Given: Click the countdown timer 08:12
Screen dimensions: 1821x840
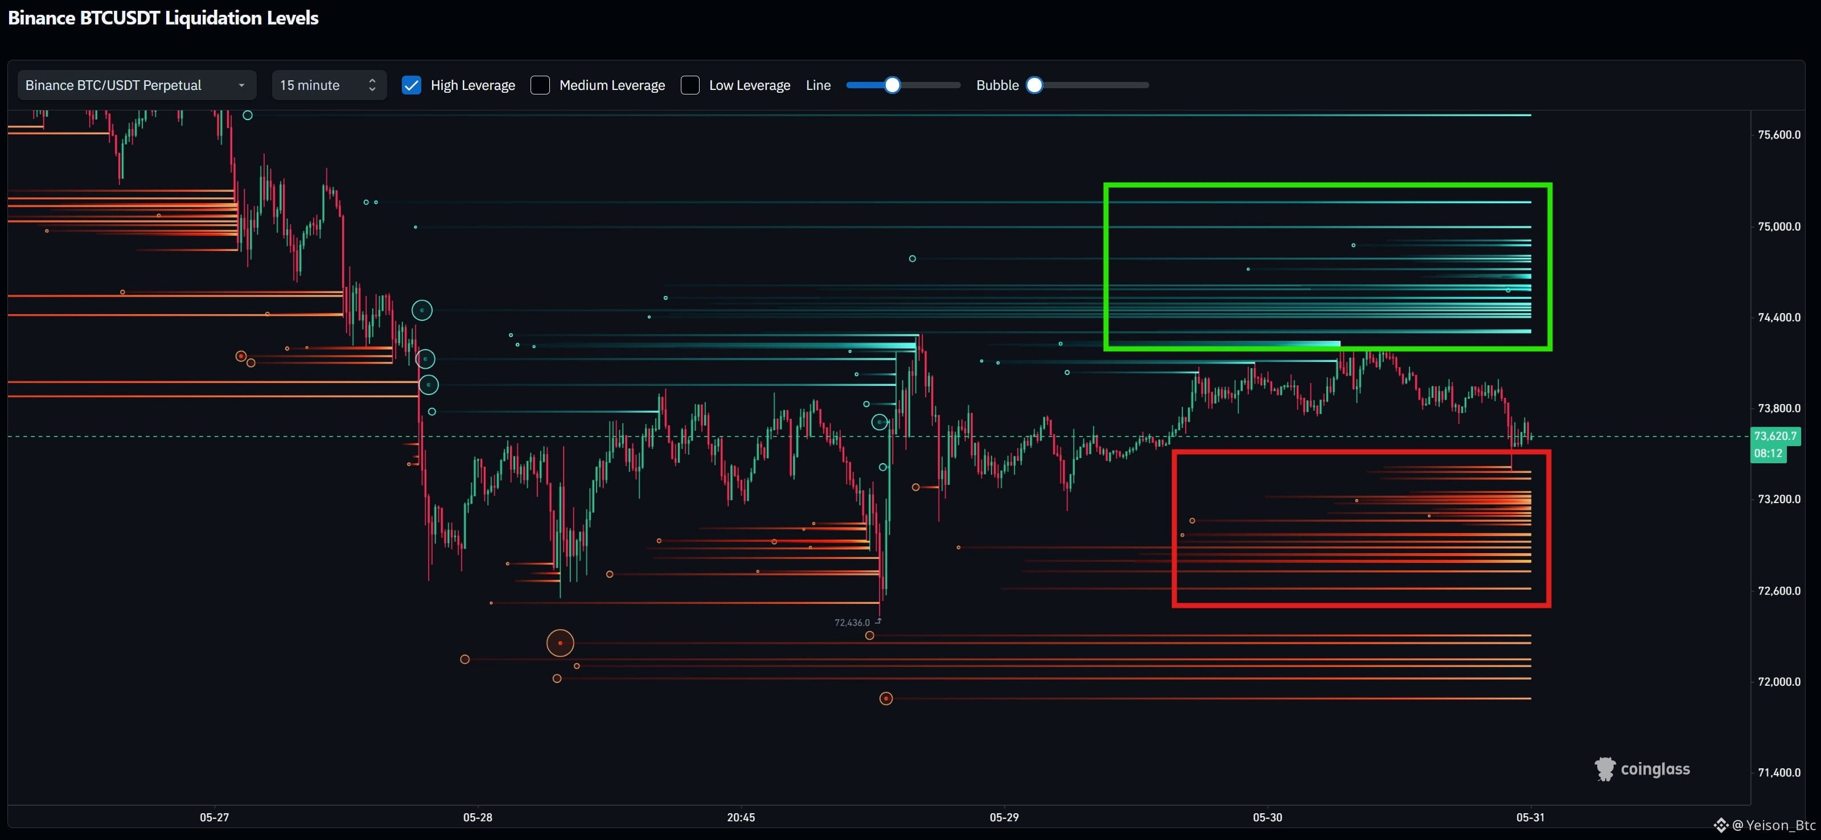Looking at the screenshot, I should (1768, 454).
